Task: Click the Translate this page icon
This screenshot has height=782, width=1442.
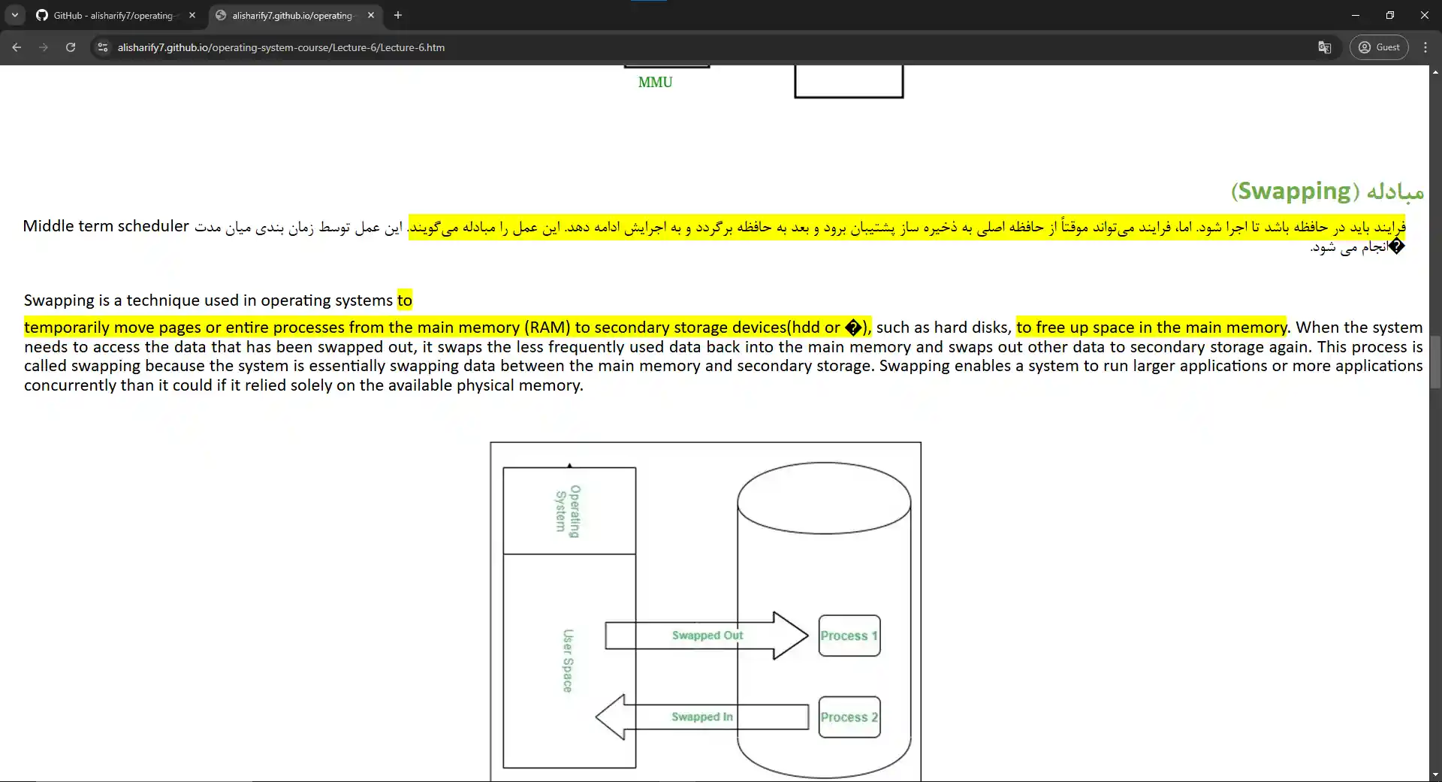Action: coord(1324,47)
